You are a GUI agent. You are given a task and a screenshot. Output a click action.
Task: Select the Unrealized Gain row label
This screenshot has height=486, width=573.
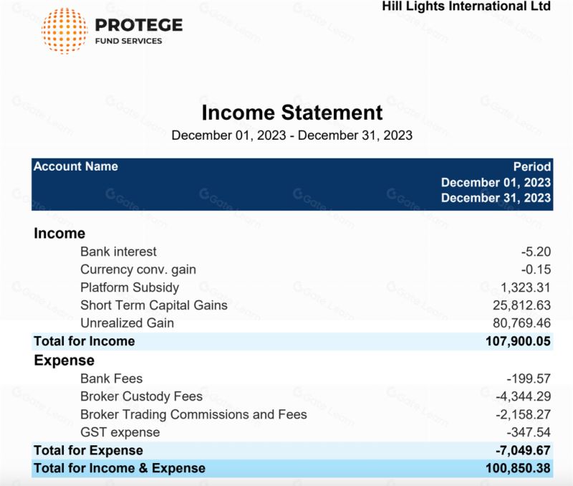(127, 323)
